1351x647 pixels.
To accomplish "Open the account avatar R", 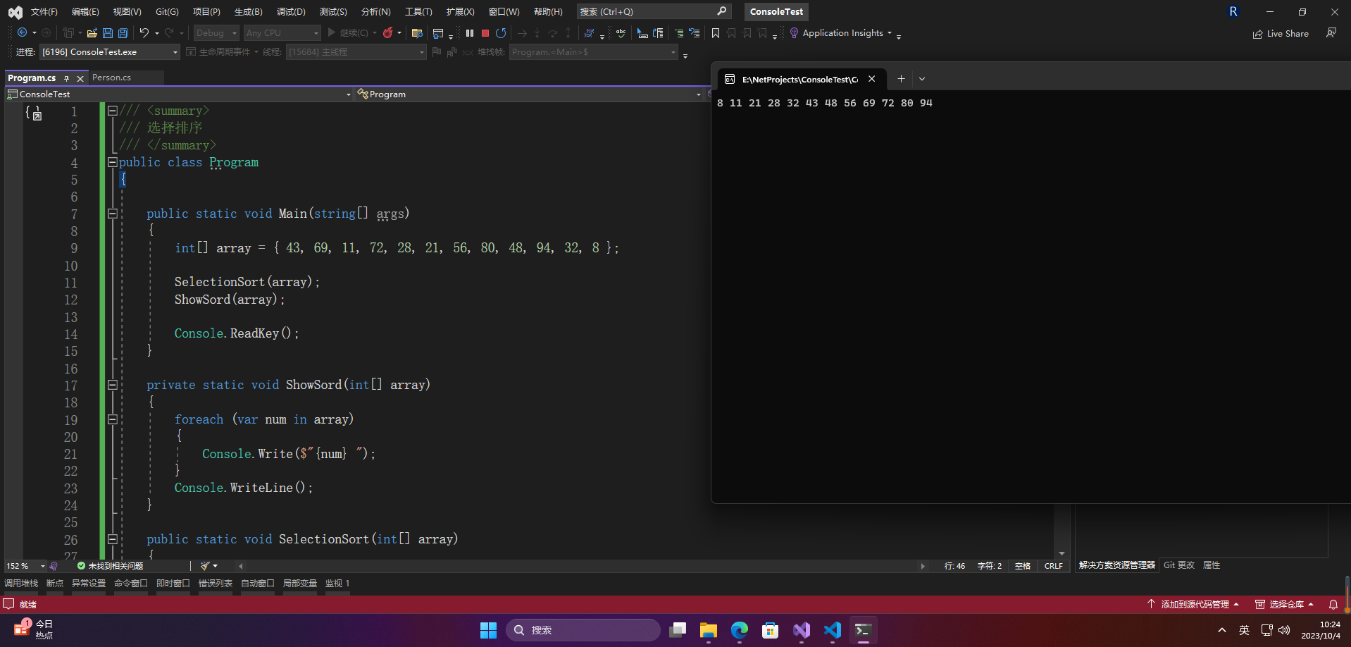I will click(x=1233, y=11).
